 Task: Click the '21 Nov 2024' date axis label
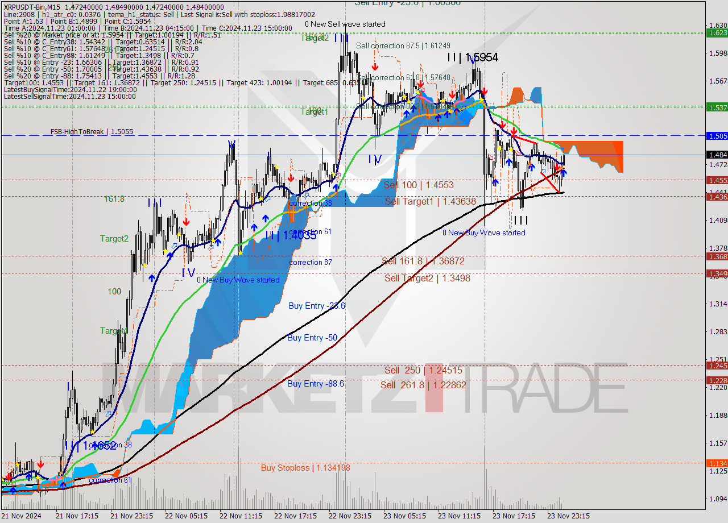[x=22, y=516]
